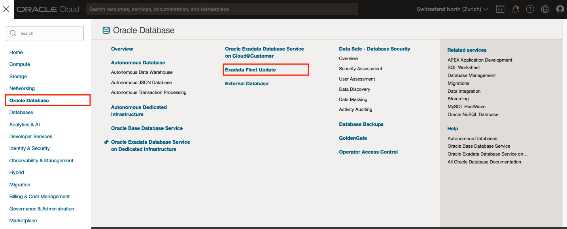Close the navigation sidebar with the X icon
Image resolution: width=567 pixels, height=229 pixels.
coord(6,9)
